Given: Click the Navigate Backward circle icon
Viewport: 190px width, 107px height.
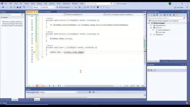Looking at the screenshot, I should 3,7.
